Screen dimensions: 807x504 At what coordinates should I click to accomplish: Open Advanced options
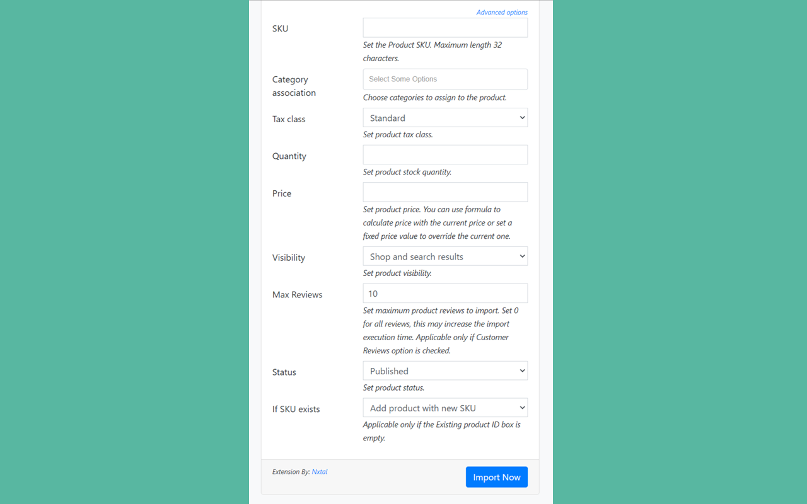coord(501,12)
